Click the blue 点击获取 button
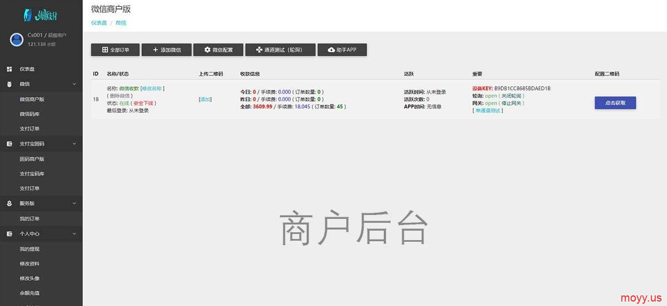 tap(615, 103)
